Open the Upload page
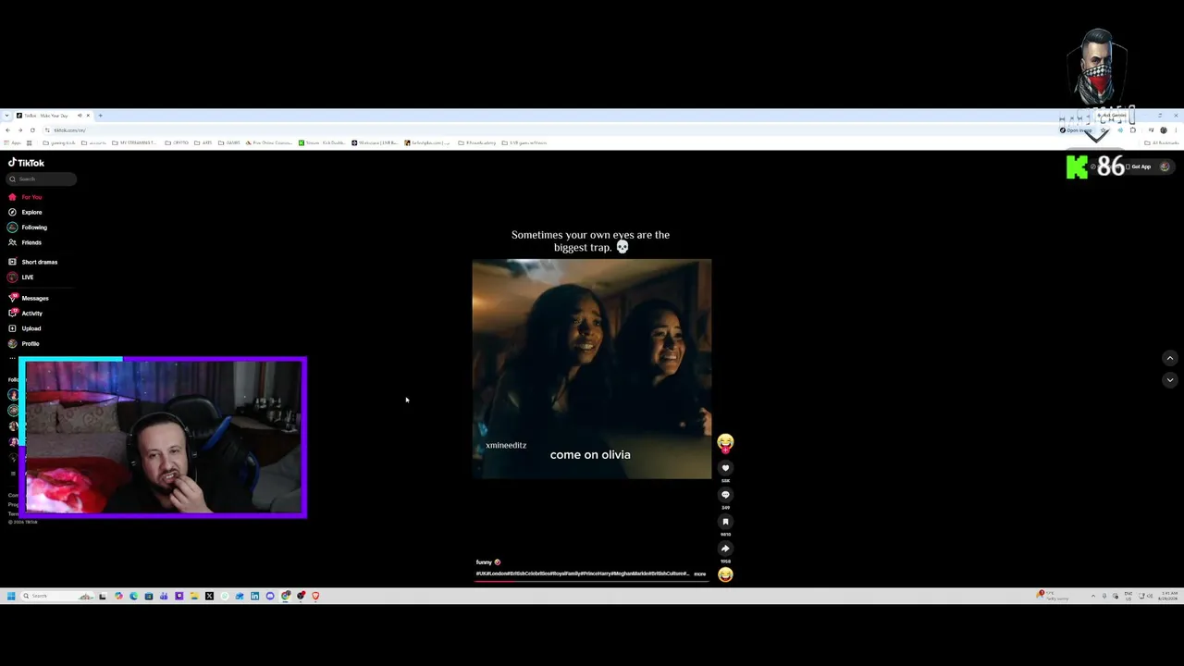Image resolution: width=1184 pixels, height=666 pixels. (25, 328)
